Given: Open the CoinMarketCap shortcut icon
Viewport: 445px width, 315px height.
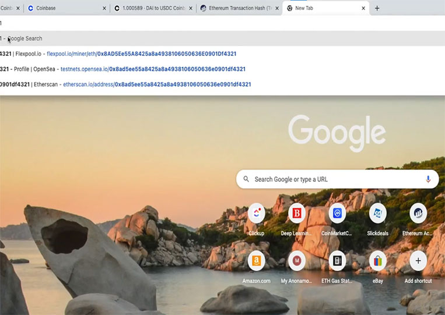Looking at the screenshot, I should pyautogui.click(x=337, y=213).
